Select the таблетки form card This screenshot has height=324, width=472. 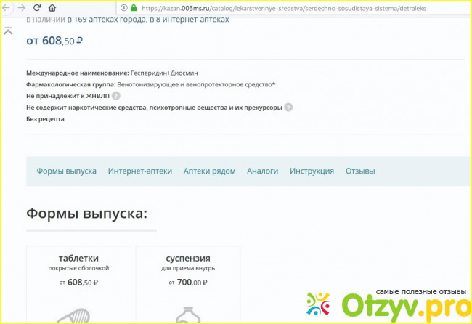(78, 270)
